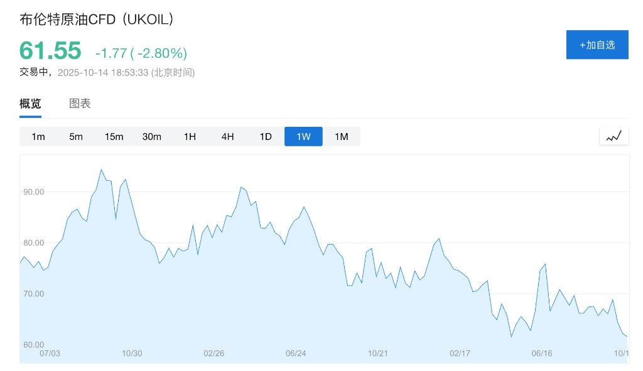Click the 61.55 current price
643x371 pixels.
click(50, 50)
